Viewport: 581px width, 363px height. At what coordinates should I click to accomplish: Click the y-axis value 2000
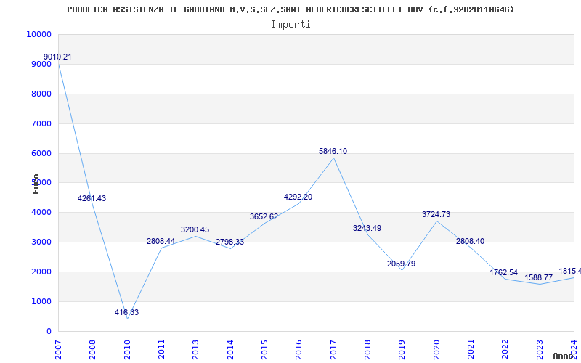click(41, 272)
